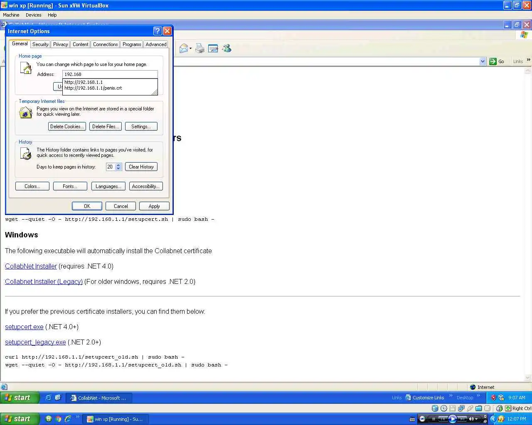Click the host keyboard language bar icon
Viewport: 532px width, 425px height.
click(x=412, y=419)
